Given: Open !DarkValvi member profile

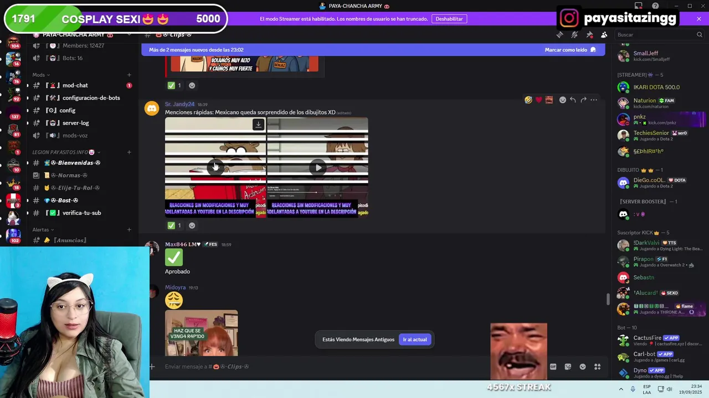Looking at the screenshot, I should point(660,245).
